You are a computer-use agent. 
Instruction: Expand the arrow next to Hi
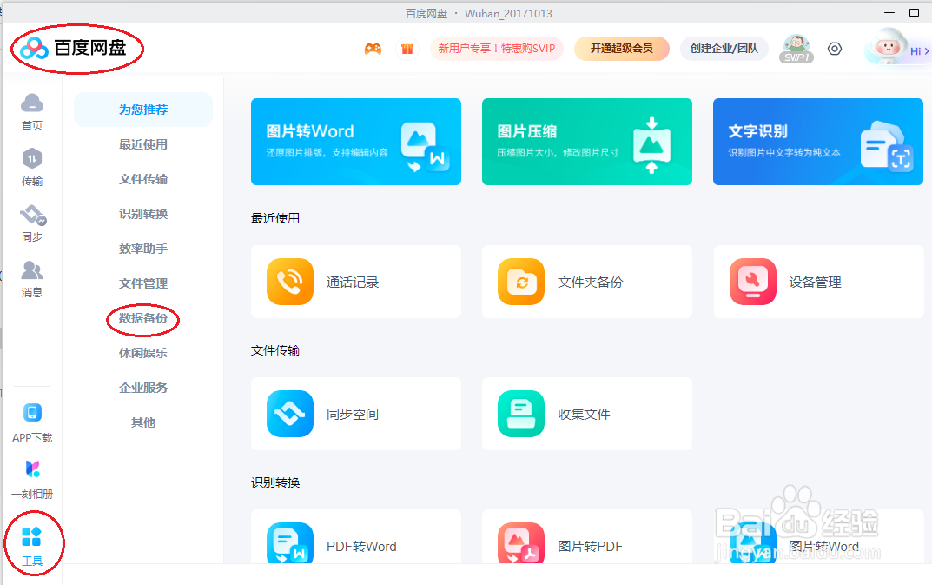pyautogui.click(x=926, y=51)
